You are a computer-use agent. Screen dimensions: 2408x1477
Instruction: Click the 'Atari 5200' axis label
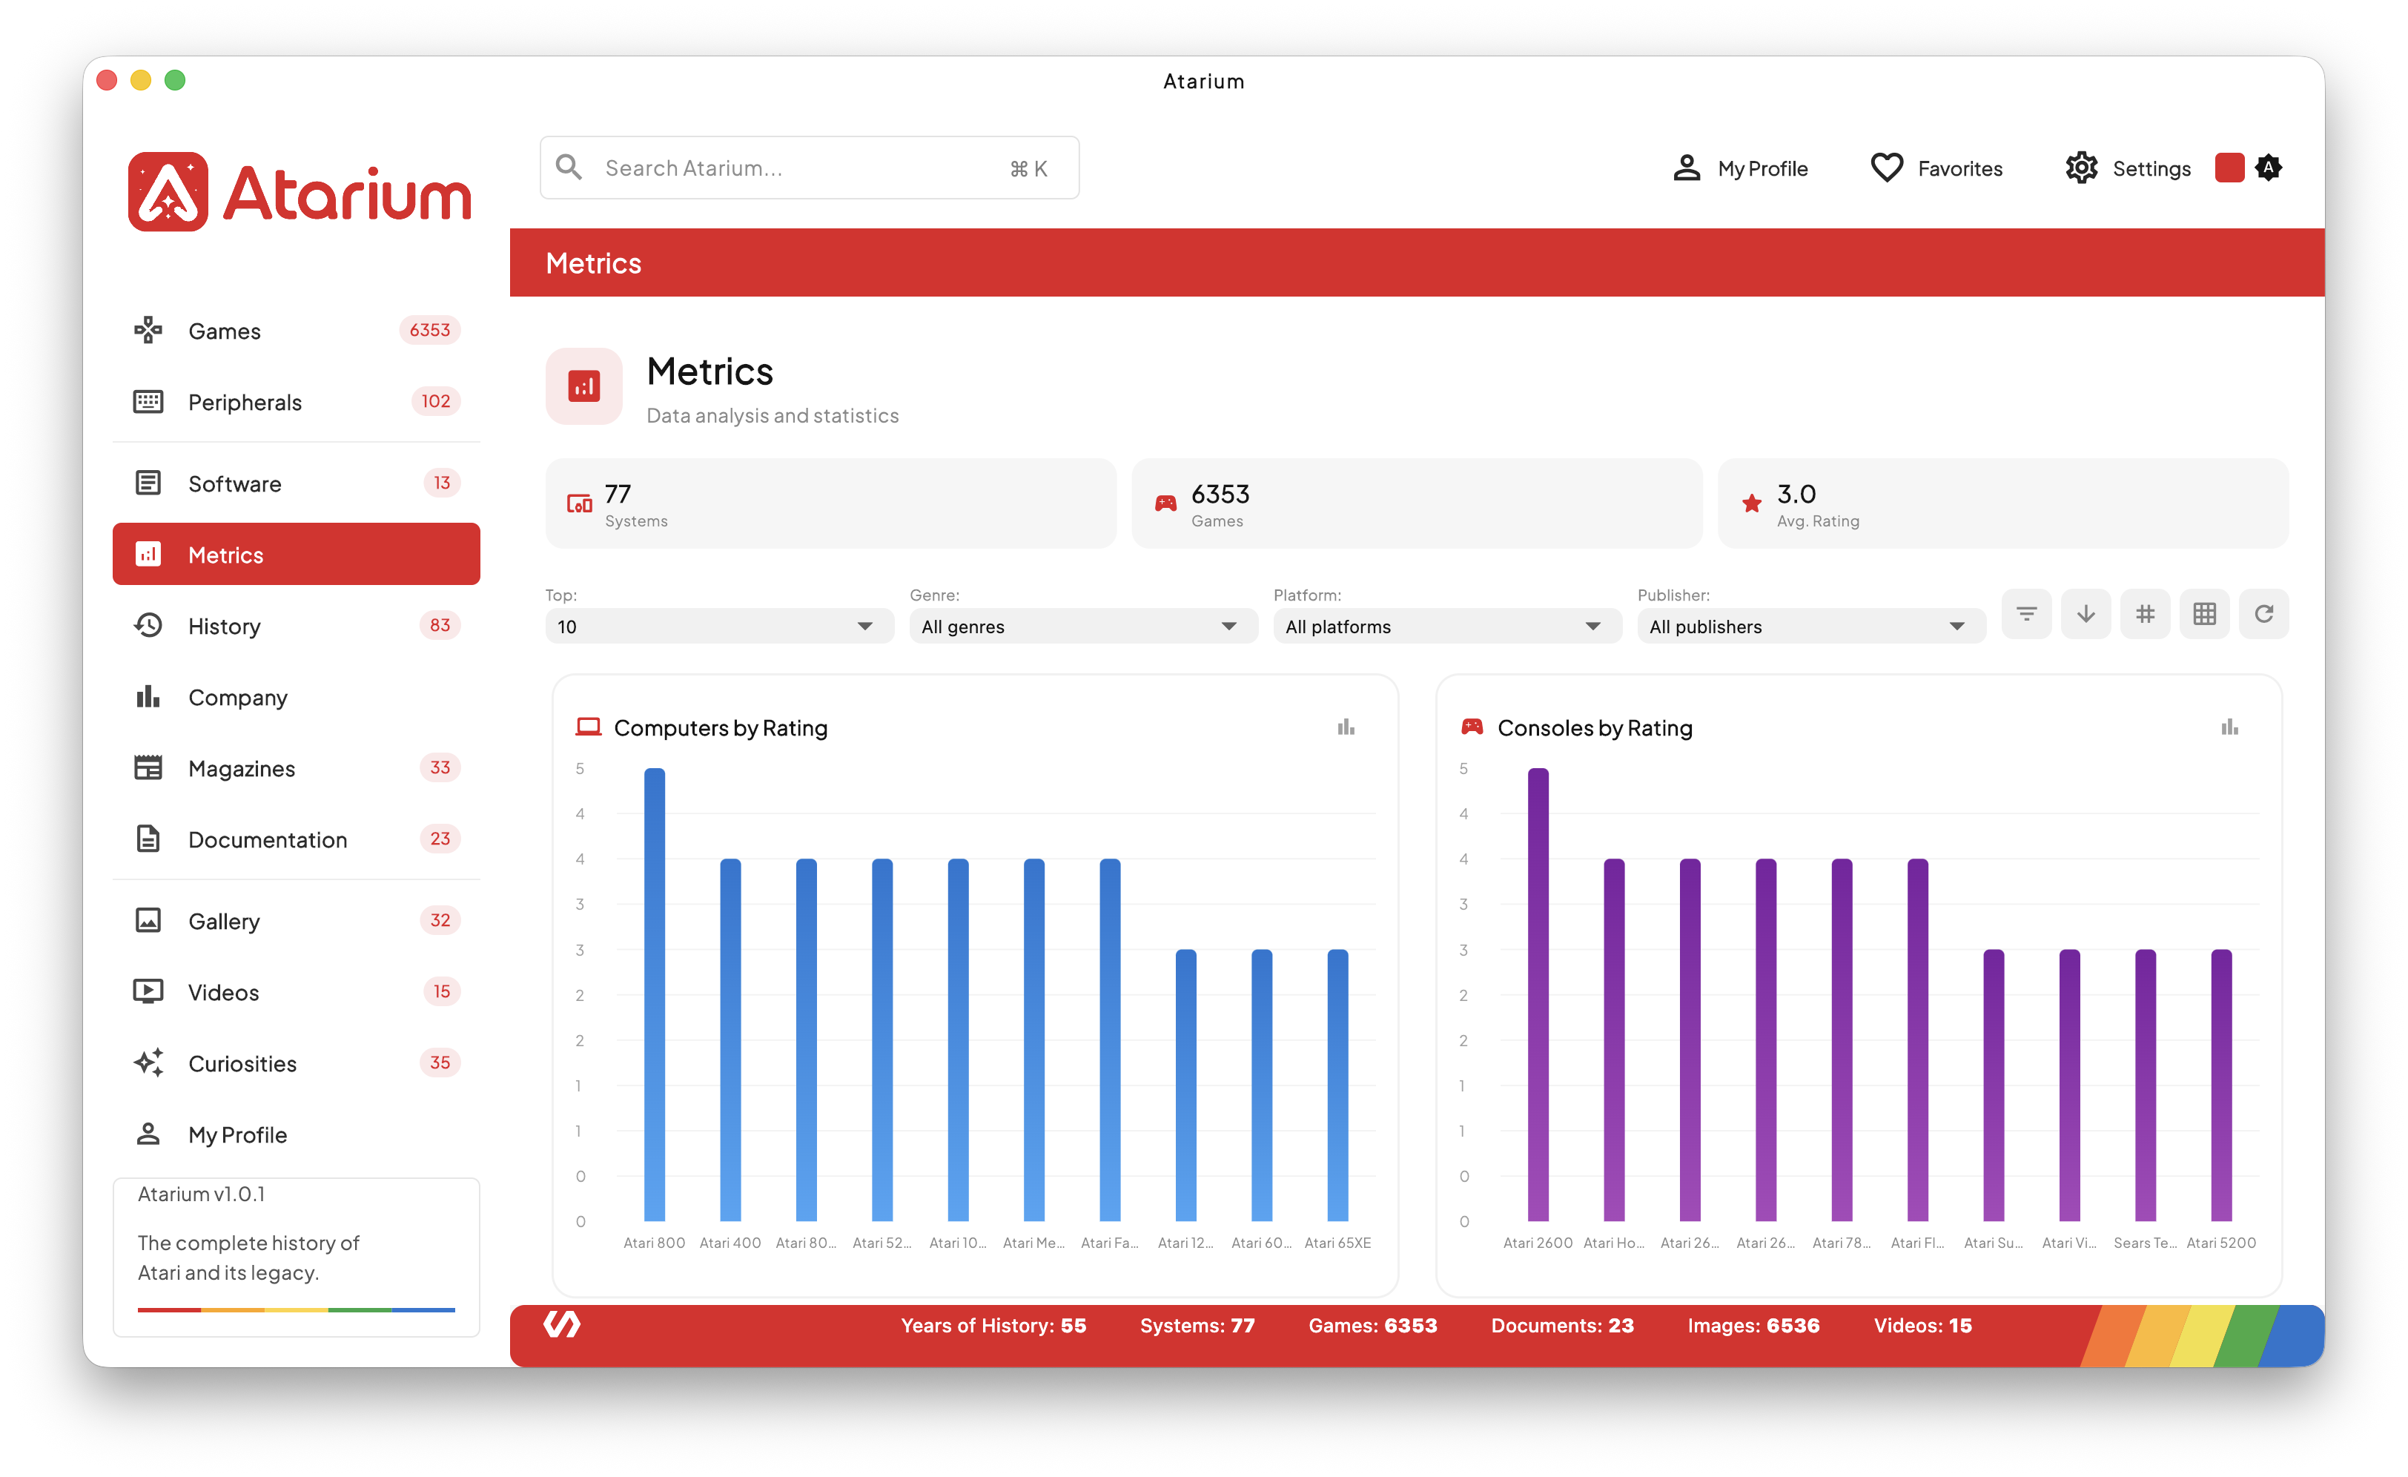pyautogui.click(x=2221, y=1243)
